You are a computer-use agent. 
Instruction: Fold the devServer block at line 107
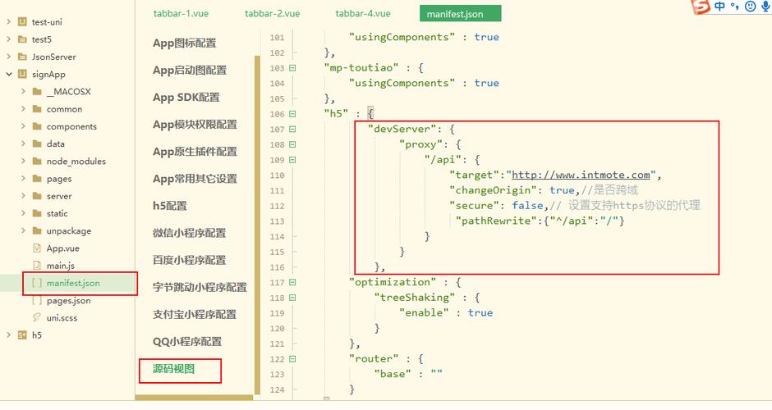point(292,130)
